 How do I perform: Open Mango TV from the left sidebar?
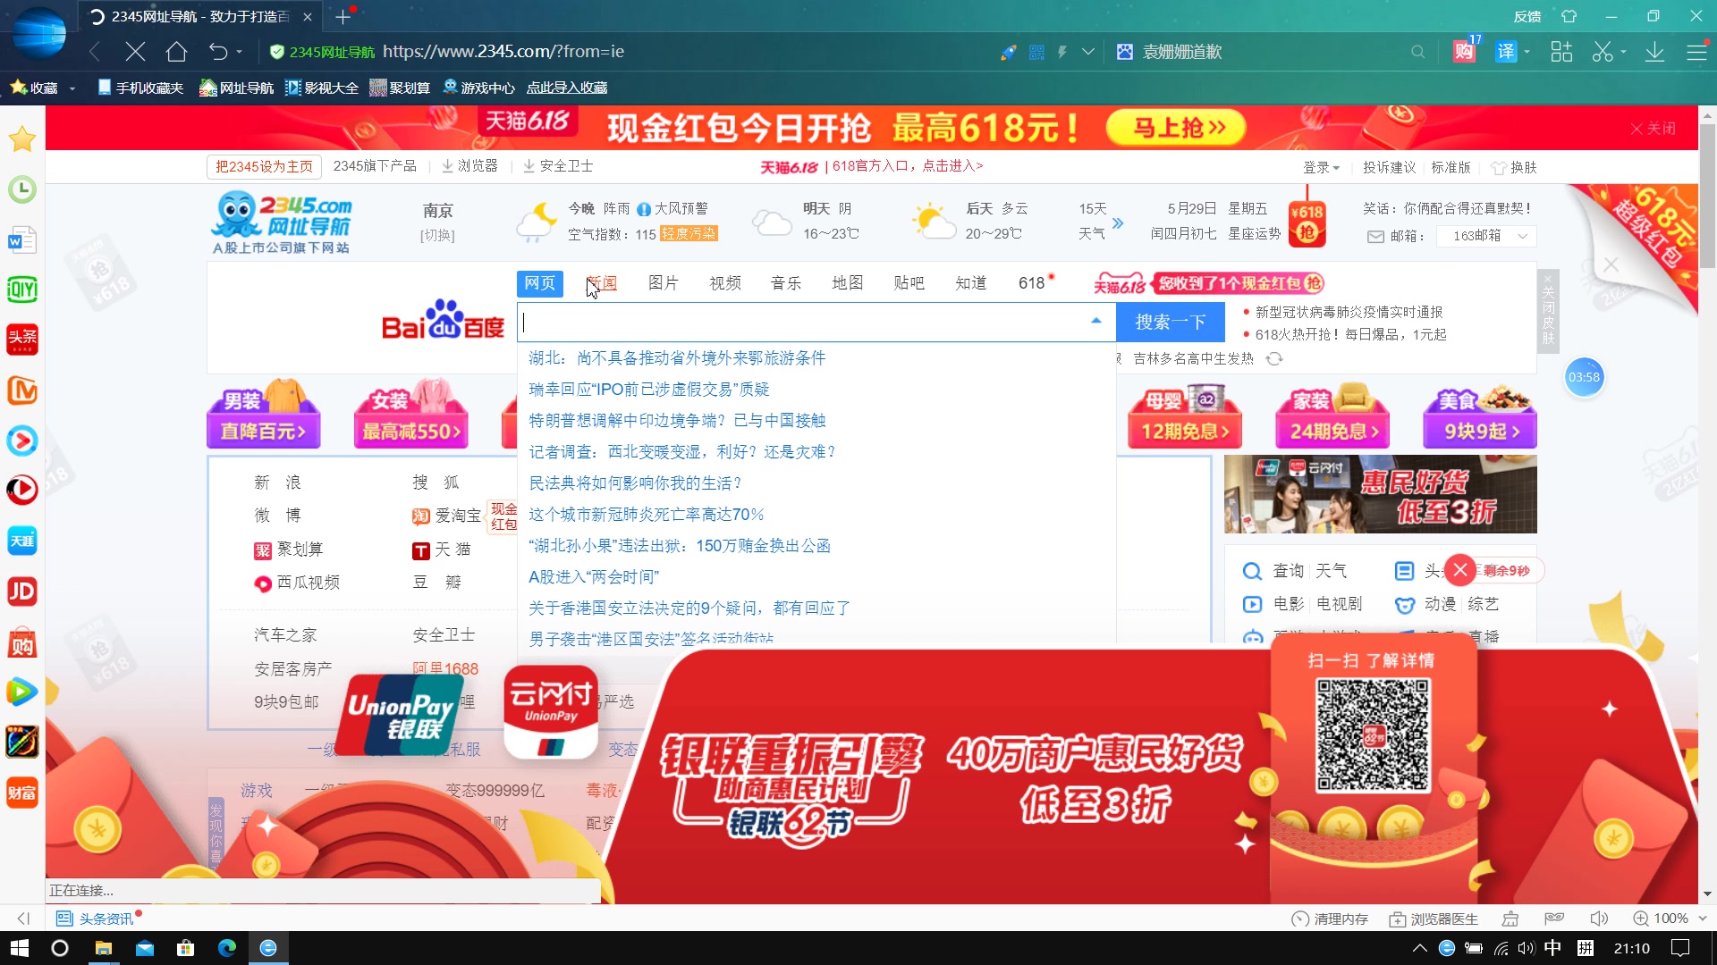click(22, 390)
